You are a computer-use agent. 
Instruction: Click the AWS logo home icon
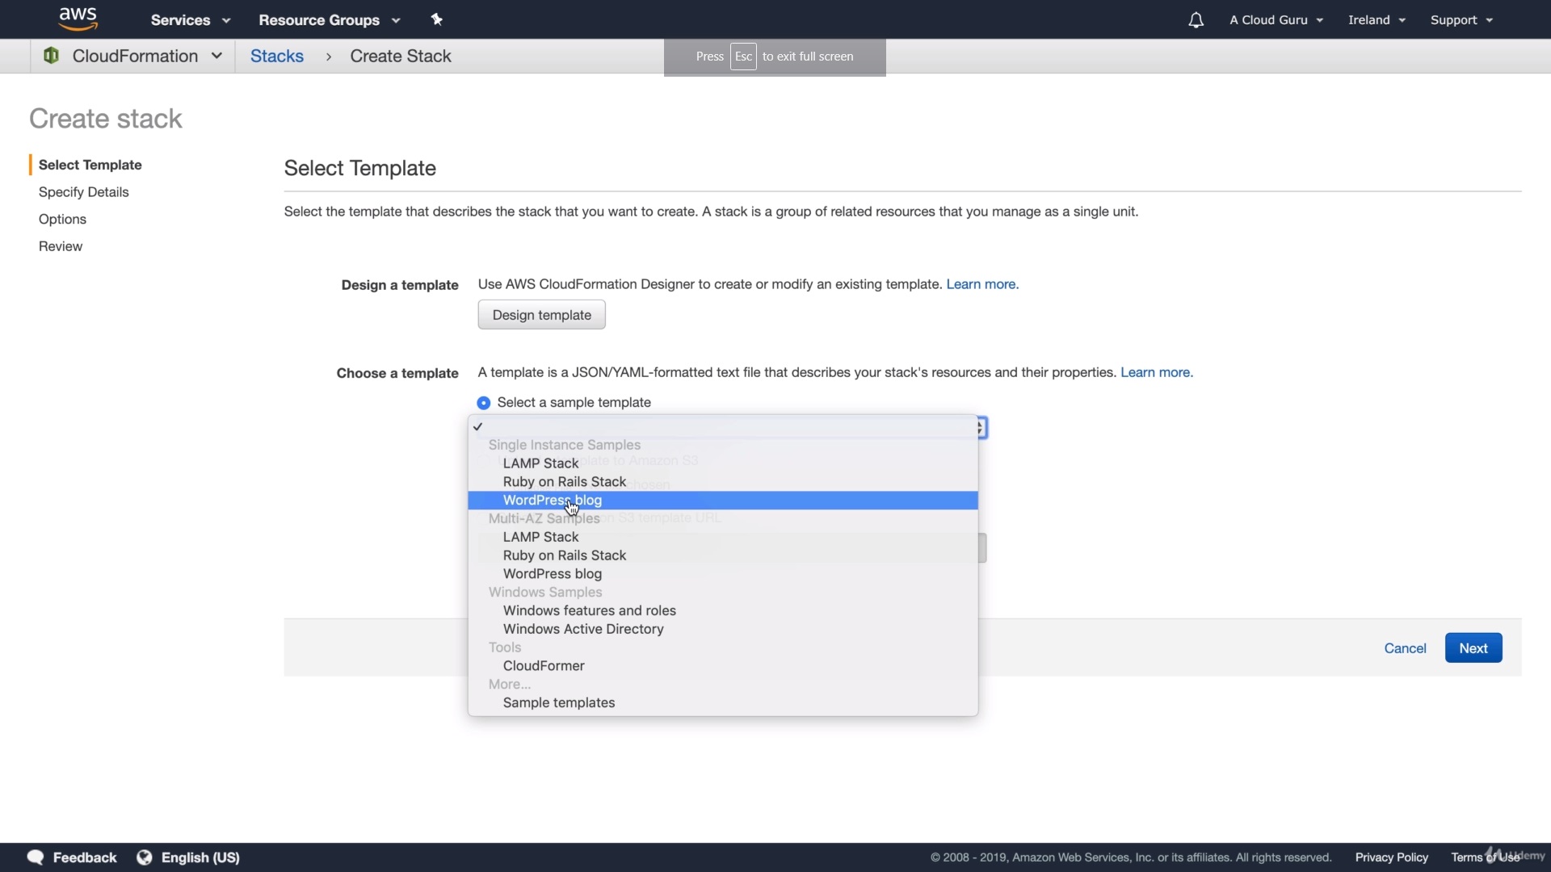tap(78, 19)
